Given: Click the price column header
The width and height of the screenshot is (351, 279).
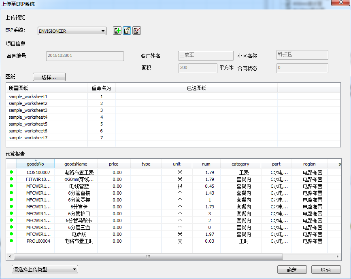Looking at the screenshot, I should (x=114, y=164).
